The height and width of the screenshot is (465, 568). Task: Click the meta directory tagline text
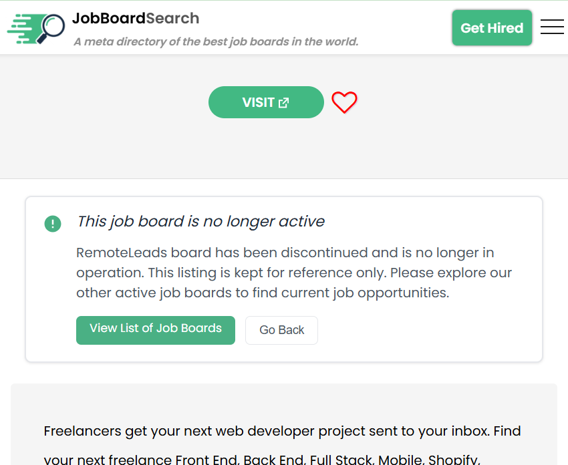tap(216, 41)
